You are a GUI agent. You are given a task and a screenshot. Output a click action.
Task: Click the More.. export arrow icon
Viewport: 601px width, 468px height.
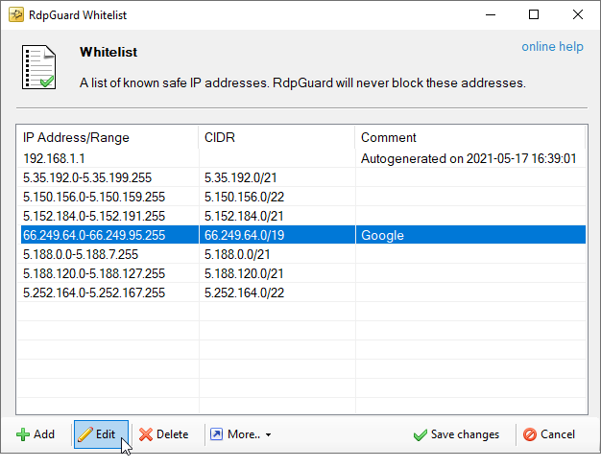pos(217,434)
